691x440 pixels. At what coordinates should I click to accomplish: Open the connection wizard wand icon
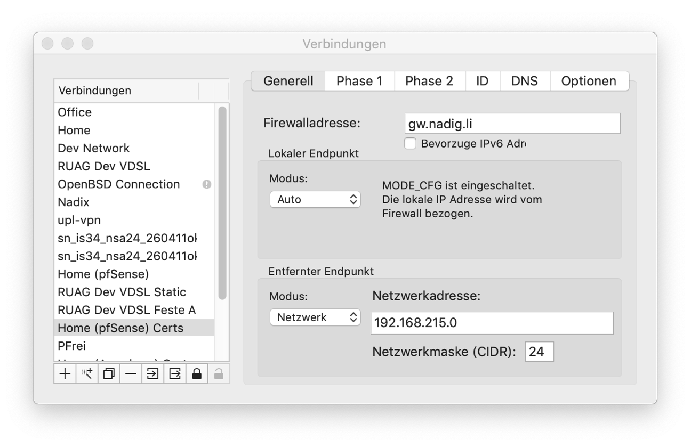(87, 374)
